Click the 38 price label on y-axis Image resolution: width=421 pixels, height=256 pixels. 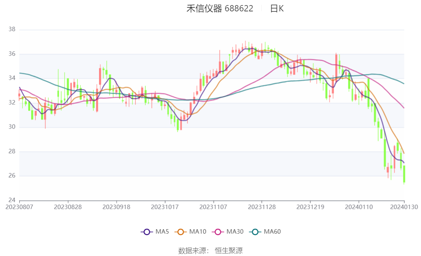point(12,30)
